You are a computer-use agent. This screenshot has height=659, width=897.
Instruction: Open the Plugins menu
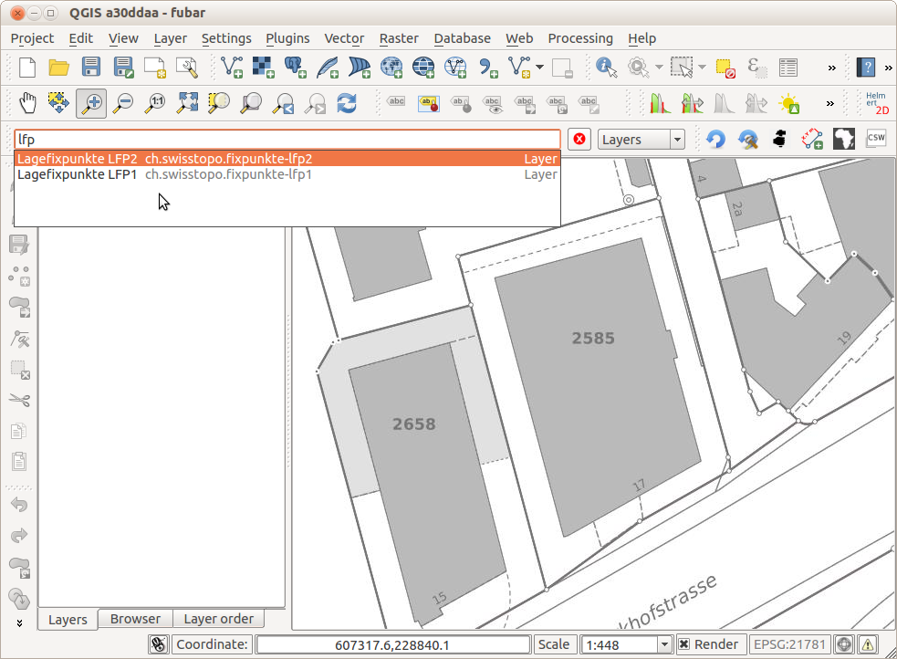click(287, 38)
